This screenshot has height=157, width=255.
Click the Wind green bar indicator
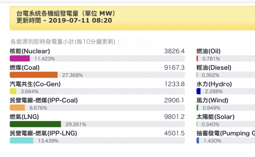coord(198,108)
